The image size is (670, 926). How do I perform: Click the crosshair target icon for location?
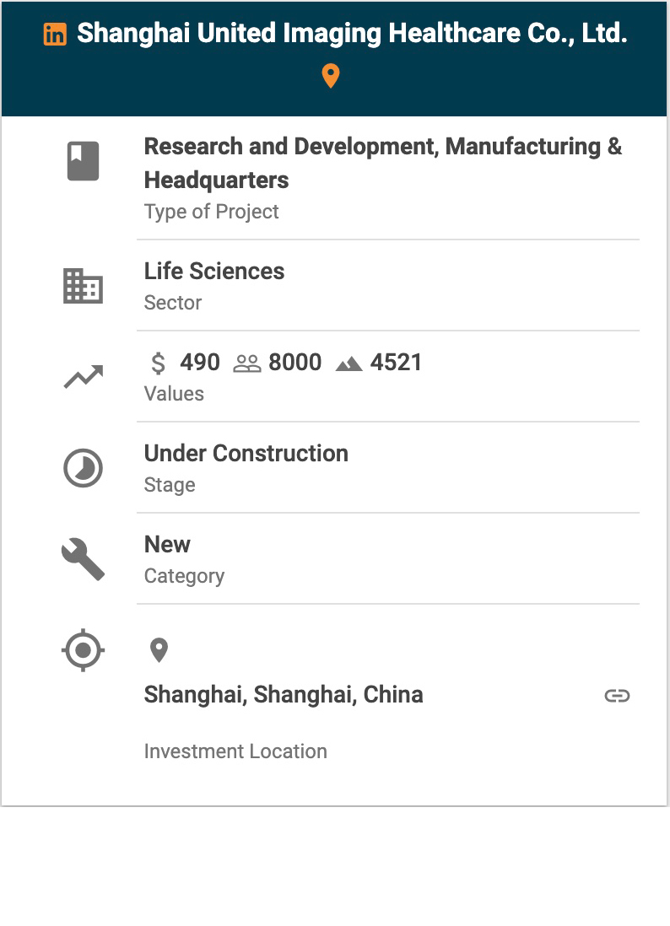(83, 650)
